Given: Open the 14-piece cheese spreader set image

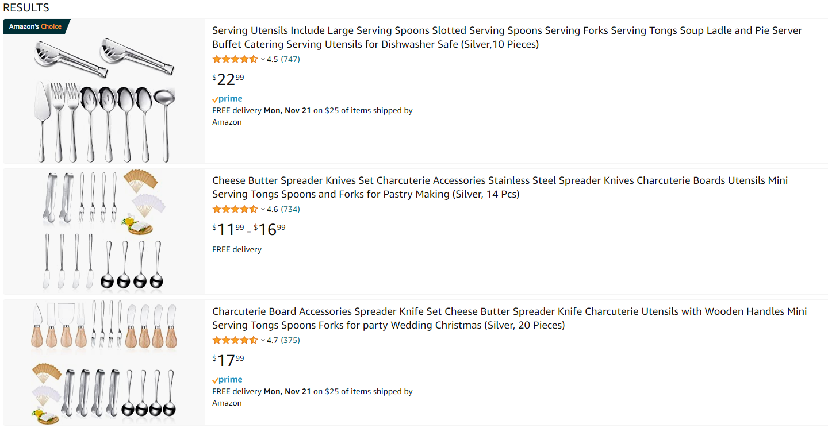Looking at the screenshot, I should 104,231.
